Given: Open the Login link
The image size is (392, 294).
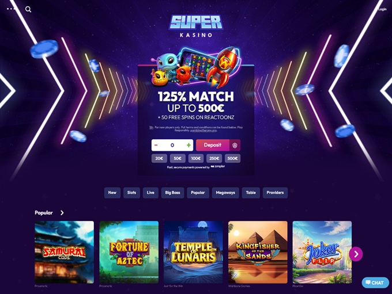Looking at the screenshot, I should click(x=382, y=9).
